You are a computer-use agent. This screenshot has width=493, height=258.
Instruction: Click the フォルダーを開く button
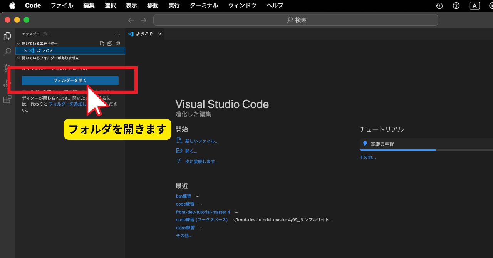pyautogui.click(x=70, y=80)
